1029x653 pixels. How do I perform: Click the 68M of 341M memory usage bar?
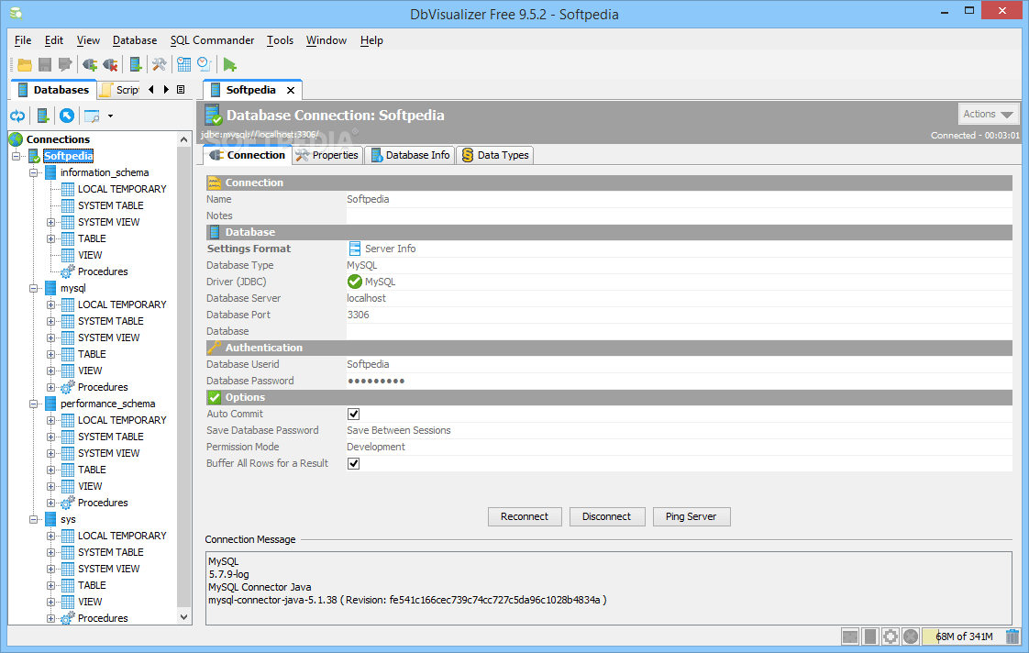click(963, 636)
